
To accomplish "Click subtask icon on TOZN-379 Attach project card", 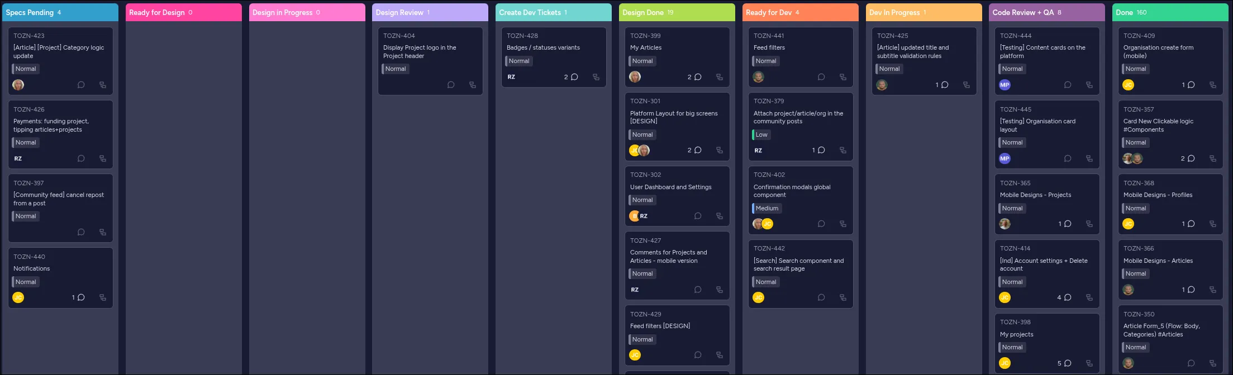I will tap(843, 150).
